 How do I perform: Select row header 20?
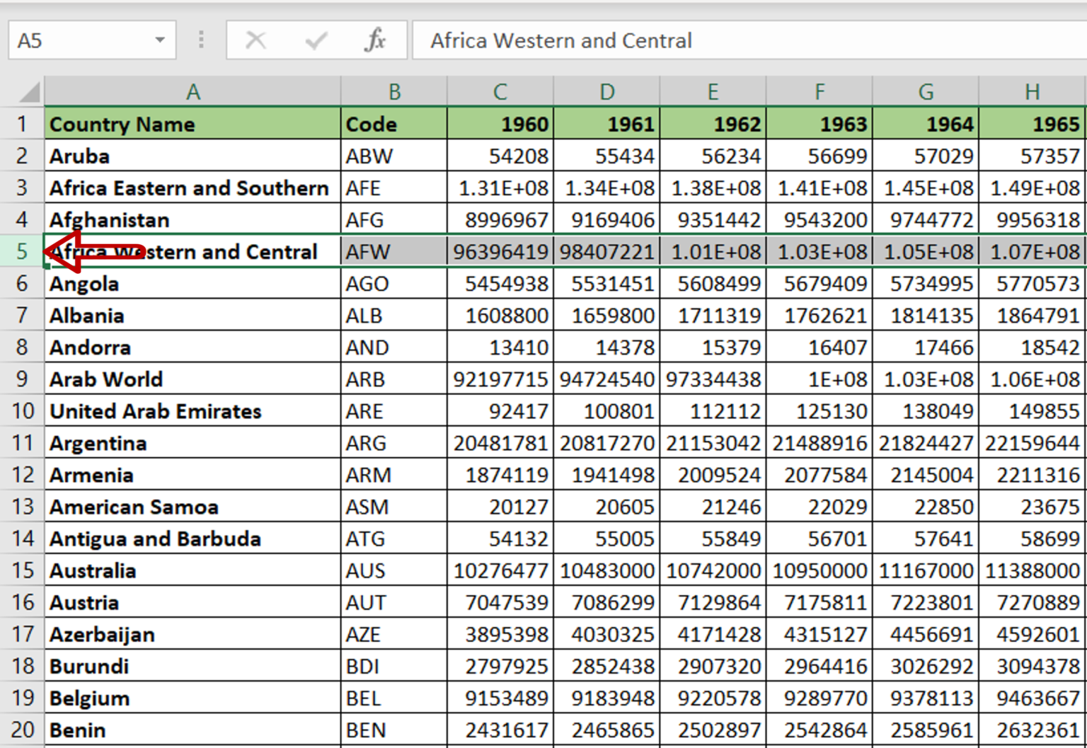tap(23, 730)
